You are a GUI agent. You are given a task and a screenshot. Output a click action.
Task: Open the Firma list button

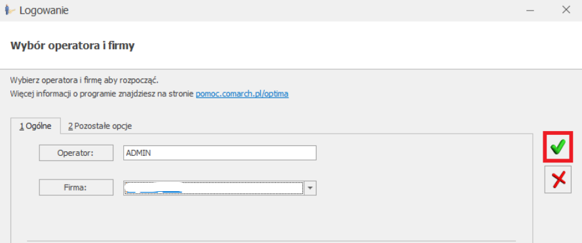click(76, 187)
